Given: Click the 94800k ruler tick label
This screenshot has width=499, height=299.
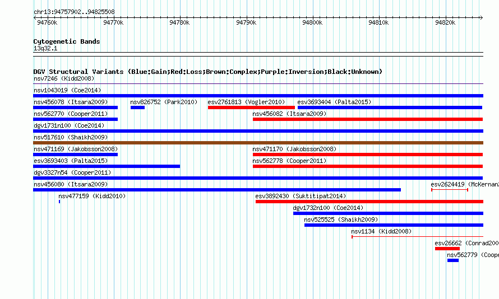Looking at the screenshot, I should point(312,22).
